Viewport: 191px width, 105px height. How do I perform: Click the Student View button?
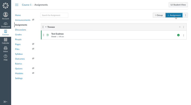tap(178, 5)
